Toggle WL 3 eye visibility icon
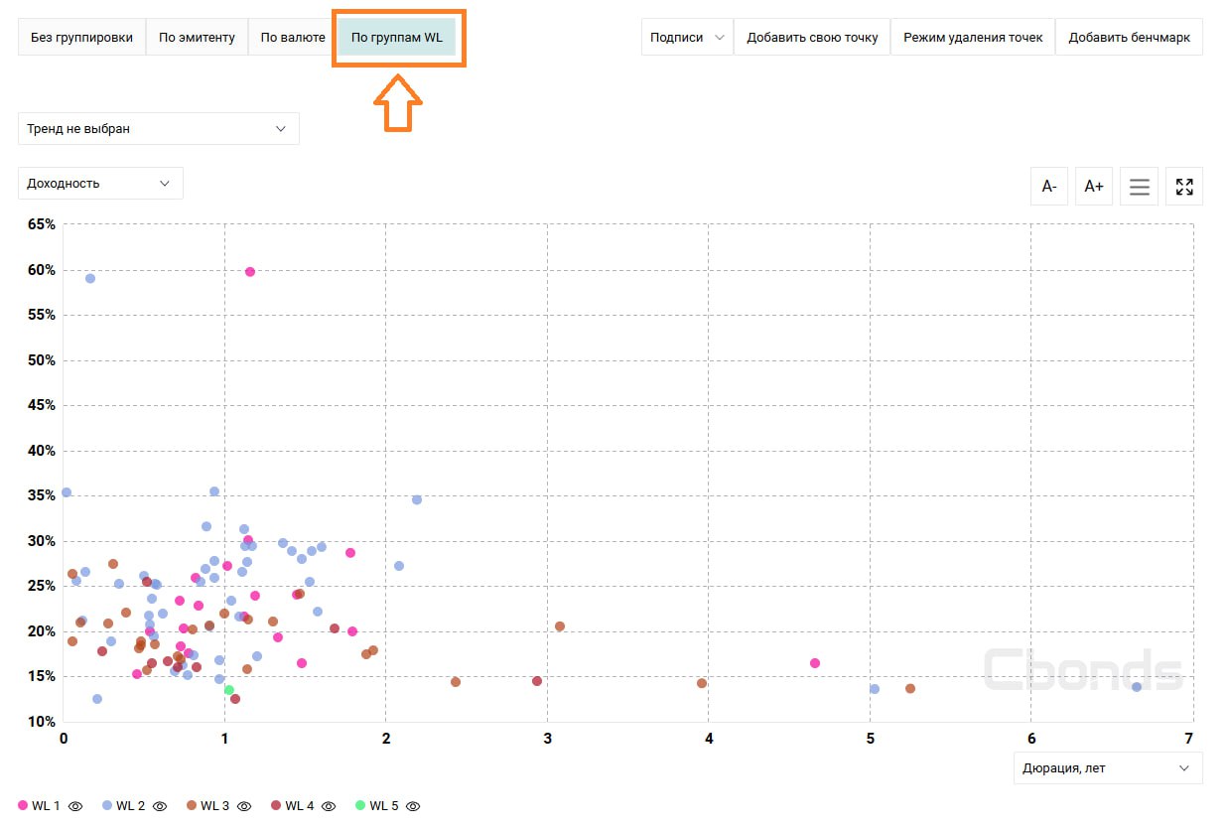Viewport: 1226px width, 830px height. [x=244, y=806]
